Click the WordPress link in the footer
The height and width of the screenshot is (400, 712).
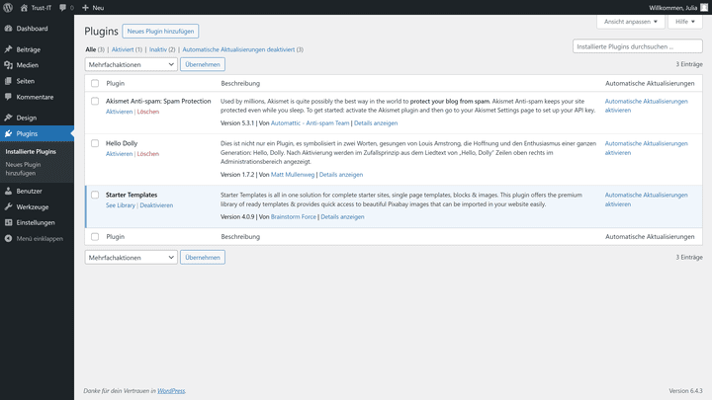pyautogui.click(x=171, y=390)
